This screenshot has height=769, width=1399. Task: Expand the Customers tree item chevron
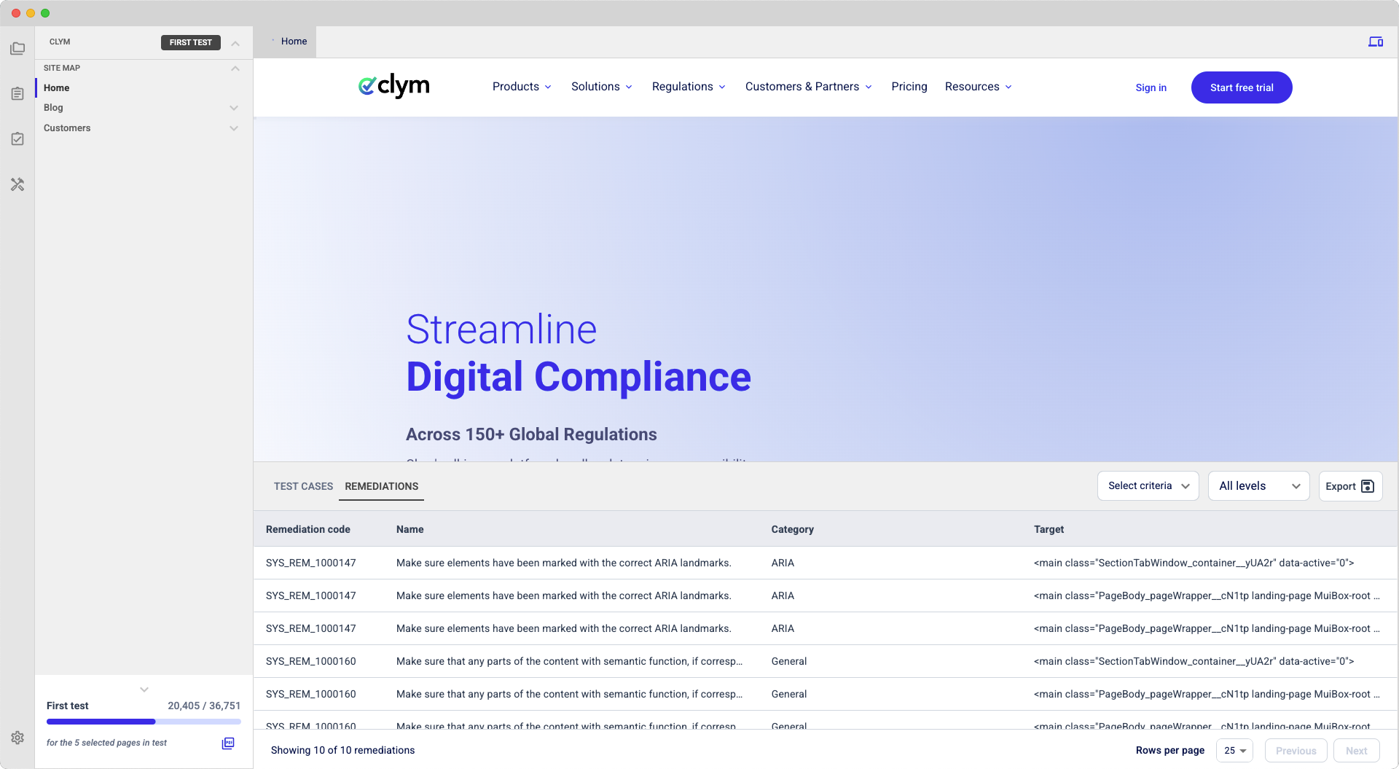coord(234,128)
